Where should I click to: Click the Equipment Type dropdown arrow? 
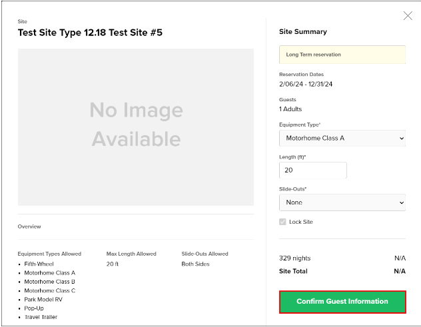coord(402,139)
